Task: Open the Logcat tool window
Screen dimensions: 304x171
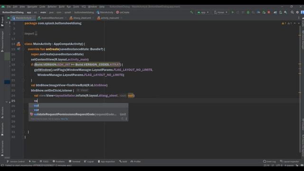Action: point(89,161)
